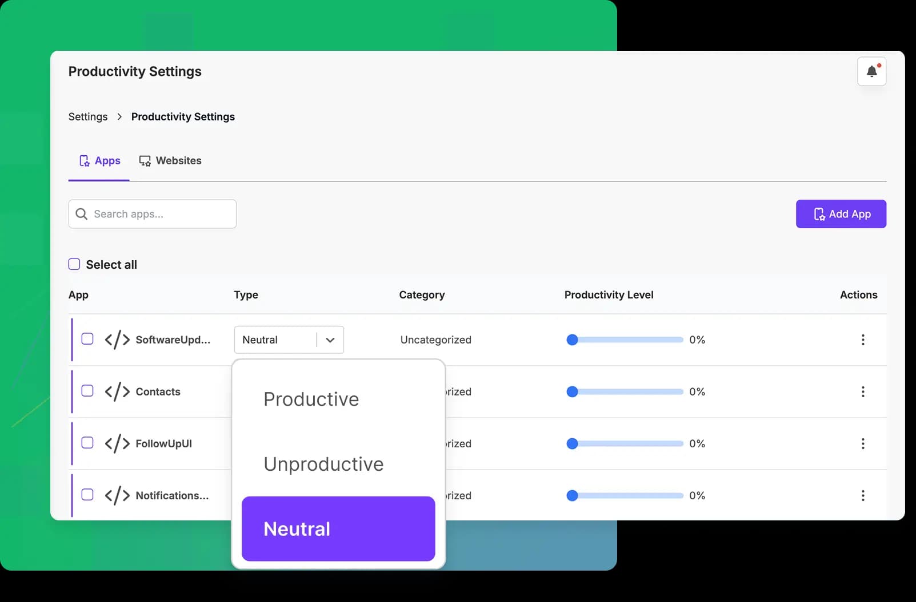Click the Add App button

[841, 214]
